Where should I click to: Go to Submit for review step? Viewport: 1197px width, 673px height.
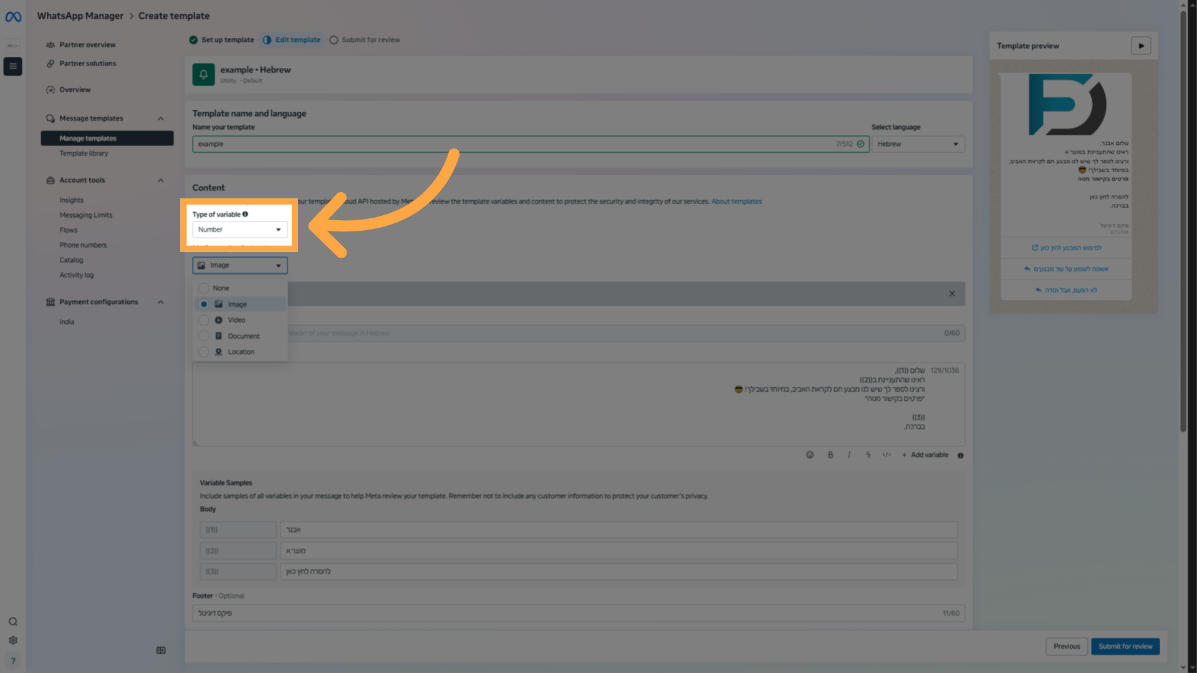(365, 40)
